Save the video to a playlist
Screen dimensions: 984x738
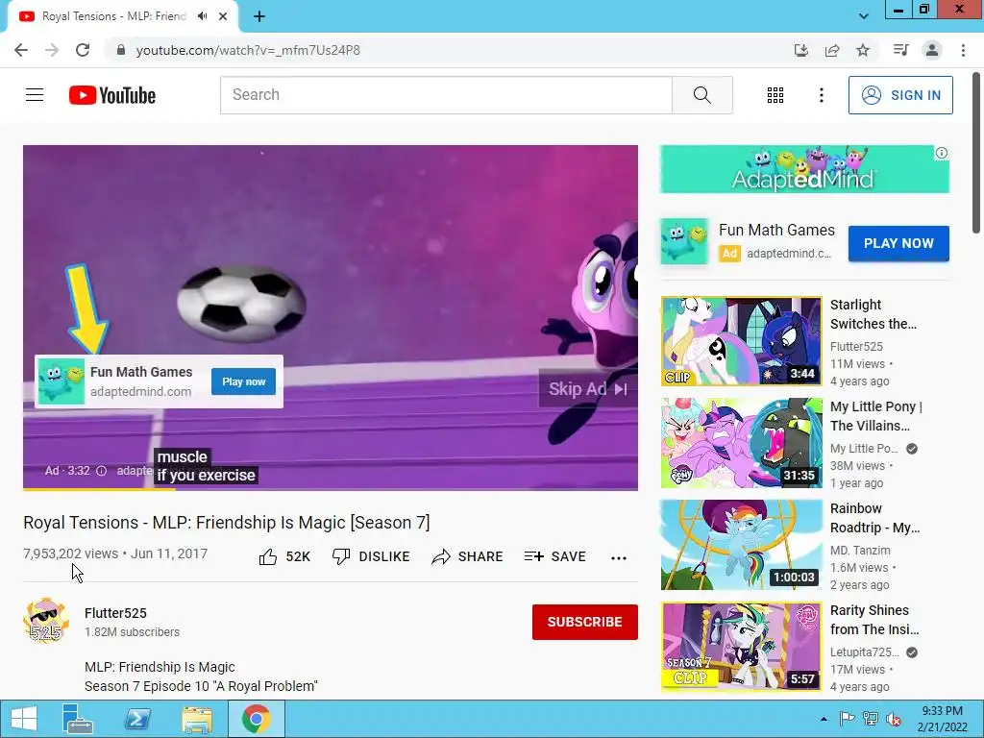(554, 556)
